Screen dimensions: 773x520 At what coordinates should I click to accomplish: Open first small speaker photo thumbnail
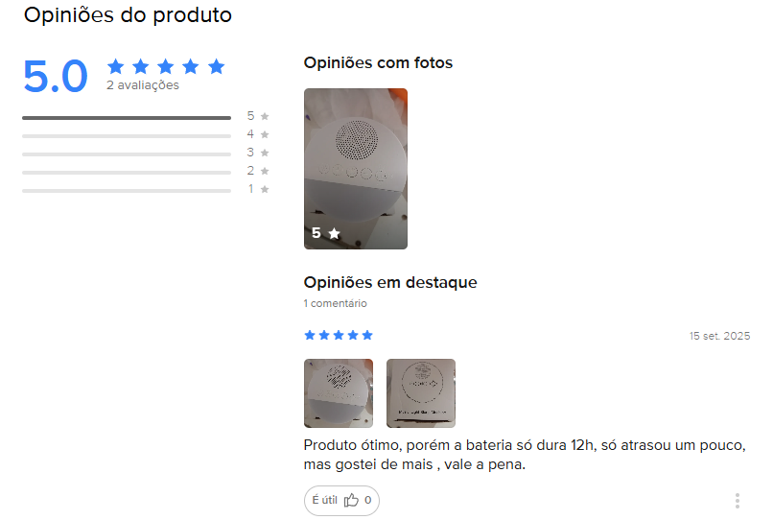pos(339,393)
